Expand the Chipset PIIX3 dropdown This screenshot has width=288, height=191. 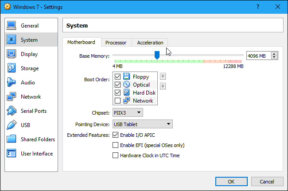[128, 113]
